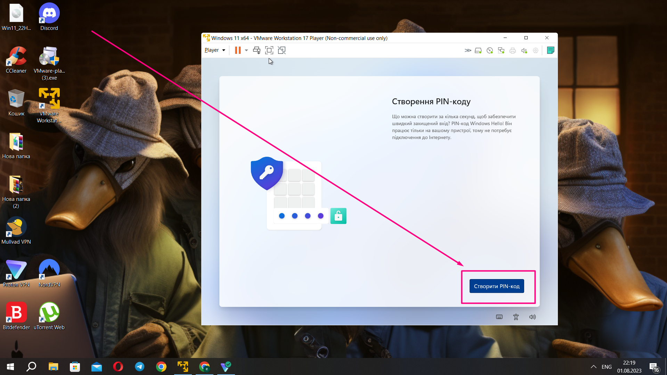Select the VMware-player (3).exe installer icon
The width and height of the screenshot is (667, 375).
[x=49, y=63]
